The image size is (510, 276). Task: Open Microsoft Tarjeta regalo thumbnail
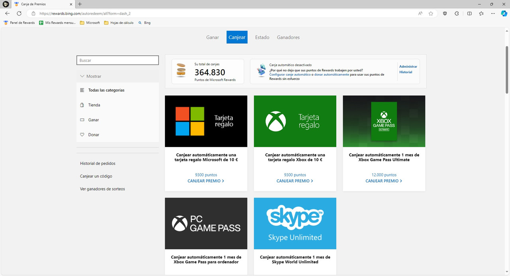point(206,121)
